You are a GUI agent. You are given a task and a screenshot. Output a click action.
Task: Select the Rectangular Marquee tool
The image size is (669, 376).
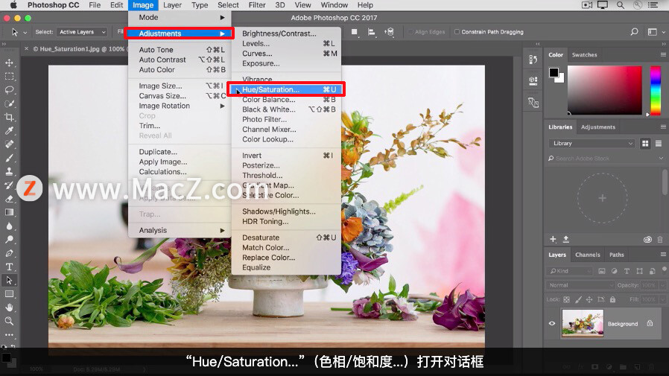coord(10,77)
